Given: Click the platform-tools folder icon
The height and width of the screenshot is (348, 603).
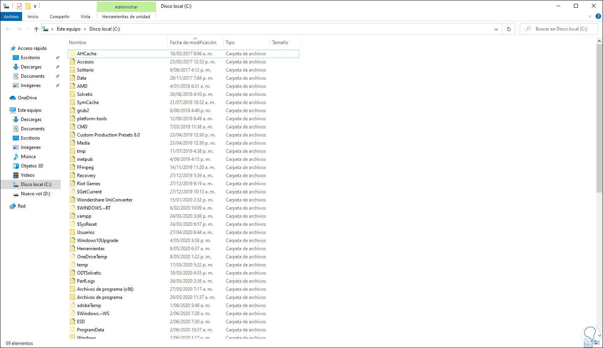Looking at the screenshot, I should (x=72, y=119).
